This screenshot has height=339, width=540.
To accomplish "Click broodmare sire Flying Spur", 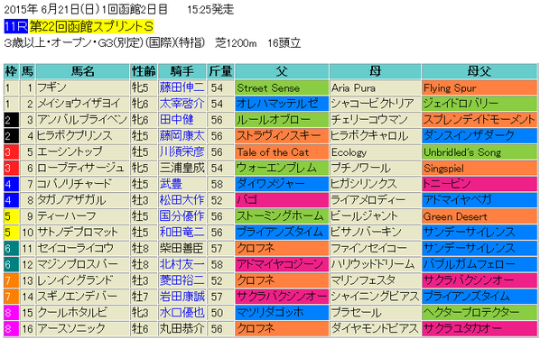I will click(479, 87).
